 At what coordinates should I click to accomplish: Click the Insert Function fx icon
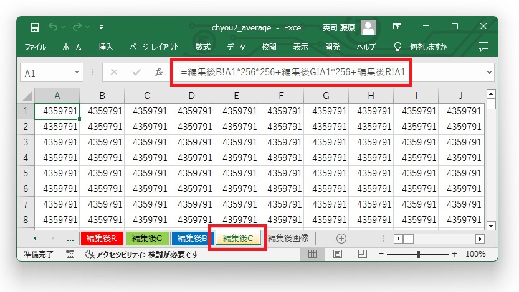tap(159, 72)
